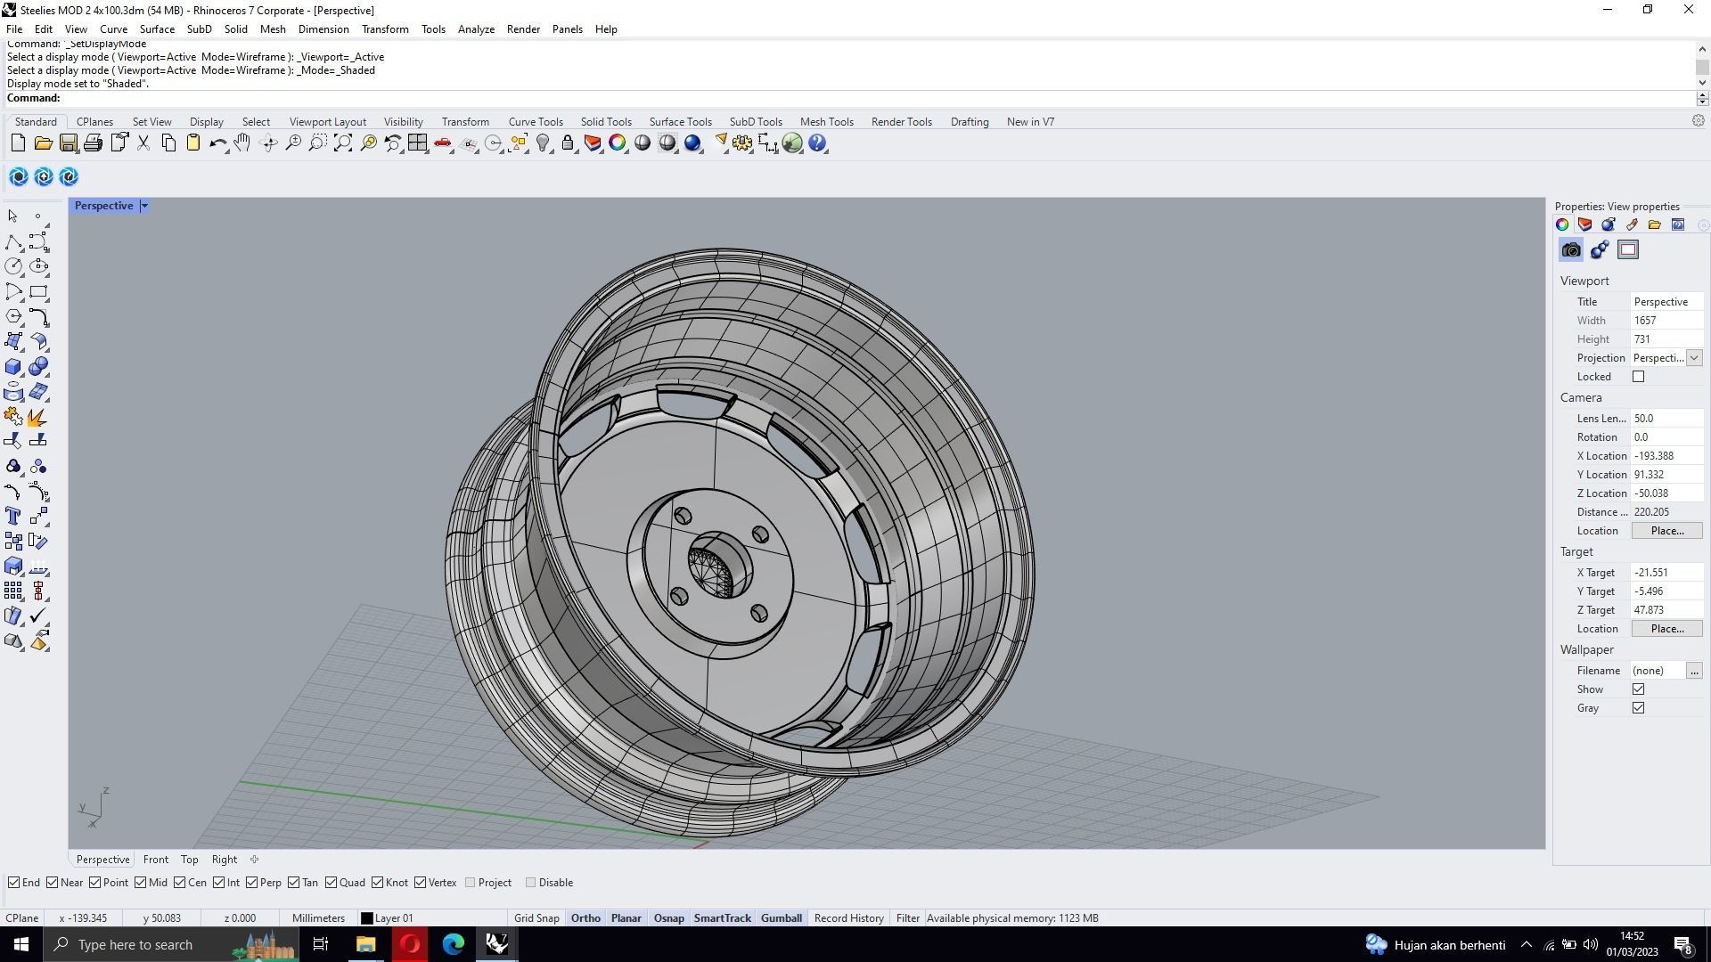Viewport: 1711px width, 962px height.
Task: Click the Text object tool icon
Action: (13, 517)
